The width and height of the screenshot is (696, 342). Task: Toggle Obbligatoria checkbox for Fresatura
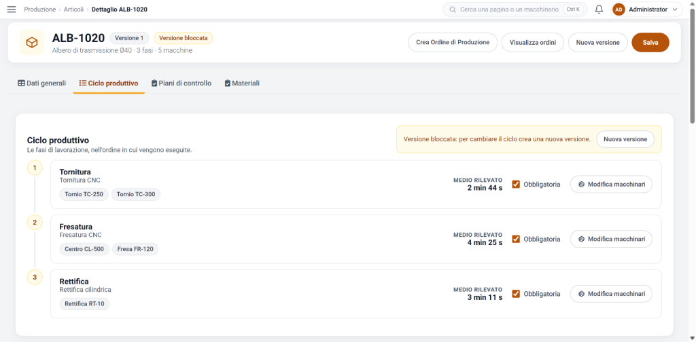(516, 239)
